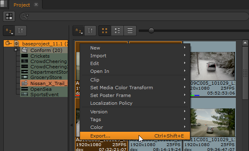Toggle sort order in the tree panel
Image resolution: width=249 pixels, height=151 pixels.
pyautogui.click(x=21, y=31)
